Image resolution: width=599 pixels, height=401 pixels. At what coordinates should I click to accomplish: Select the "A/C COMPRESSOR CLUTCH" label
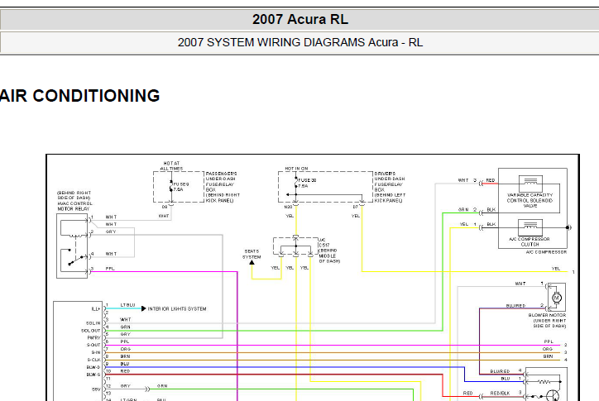pos(530,241)
